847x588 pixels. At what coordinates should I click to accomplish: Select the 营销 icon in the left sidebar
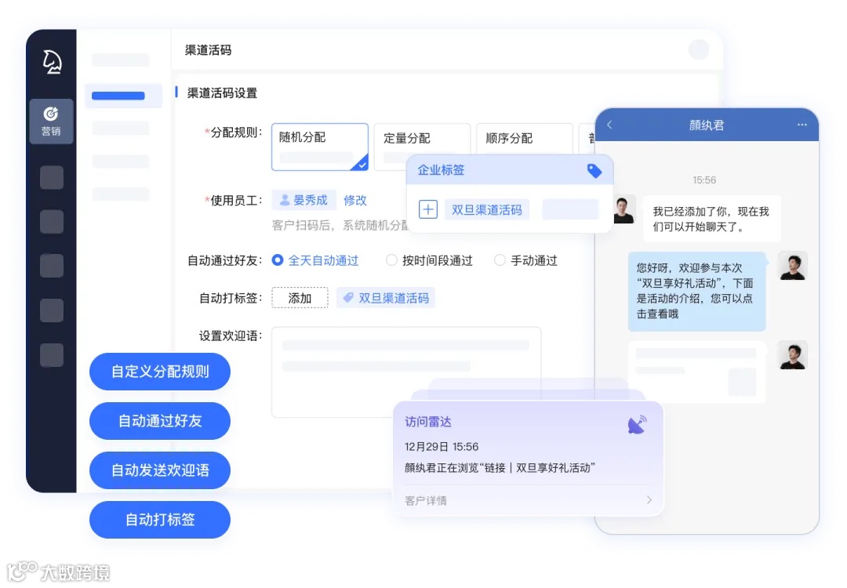pos(51,122)
